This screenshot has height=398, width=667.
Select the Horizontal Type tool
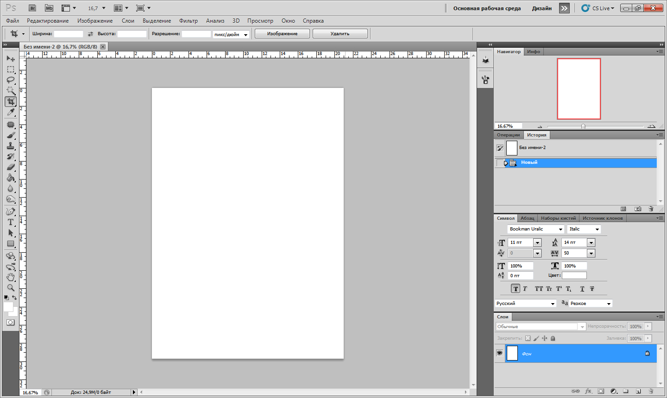click(x=11, y=222)
